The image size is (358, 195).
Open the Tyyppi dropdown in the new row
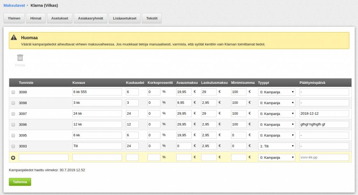[277, 157]
